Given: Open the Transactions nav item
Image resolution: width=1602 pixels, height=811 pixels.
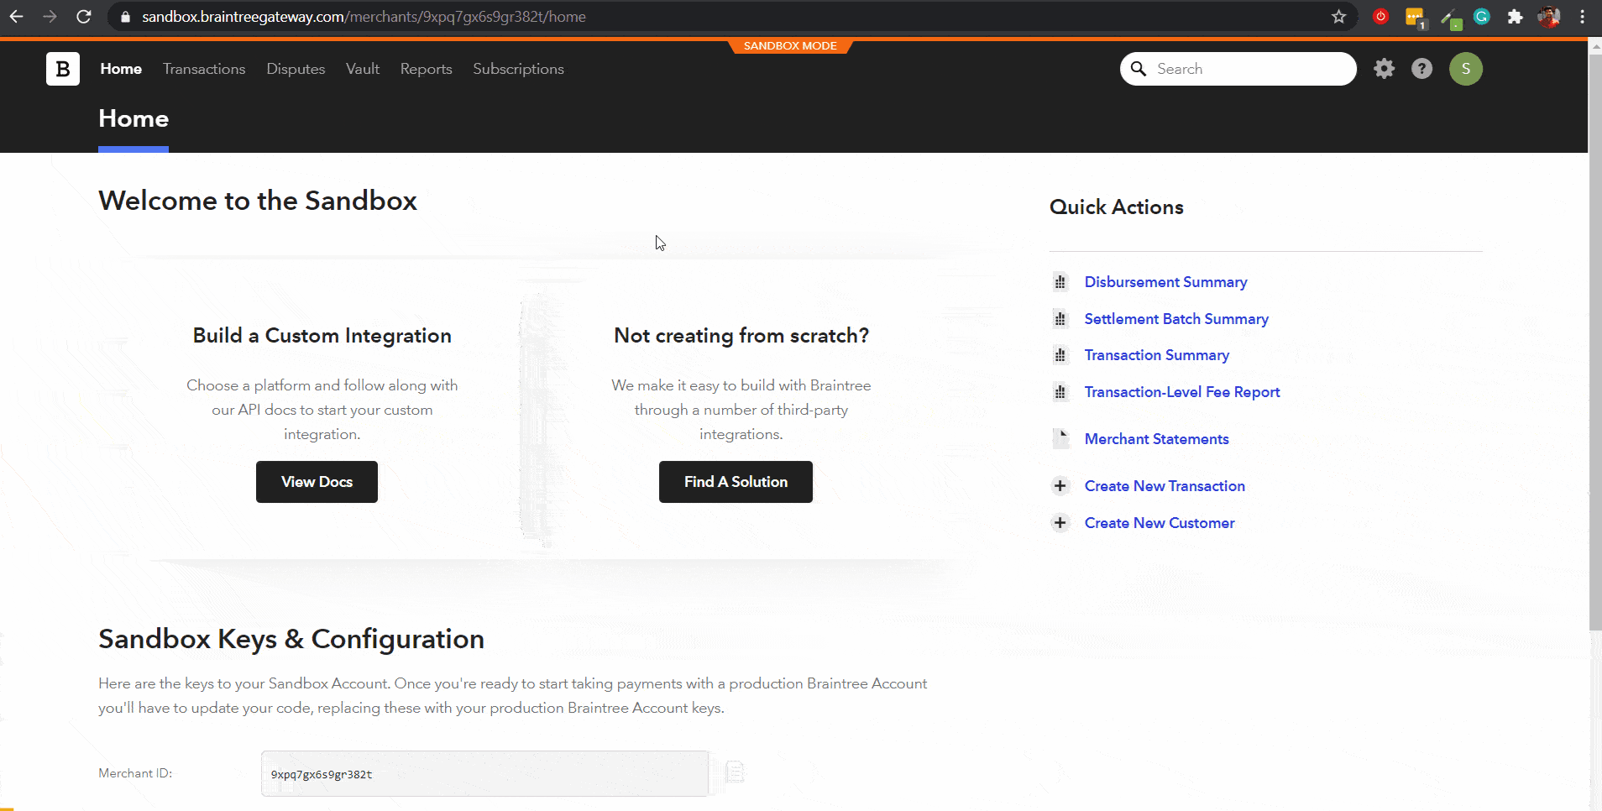Looking at the screenshot, I should click(204, 69).
